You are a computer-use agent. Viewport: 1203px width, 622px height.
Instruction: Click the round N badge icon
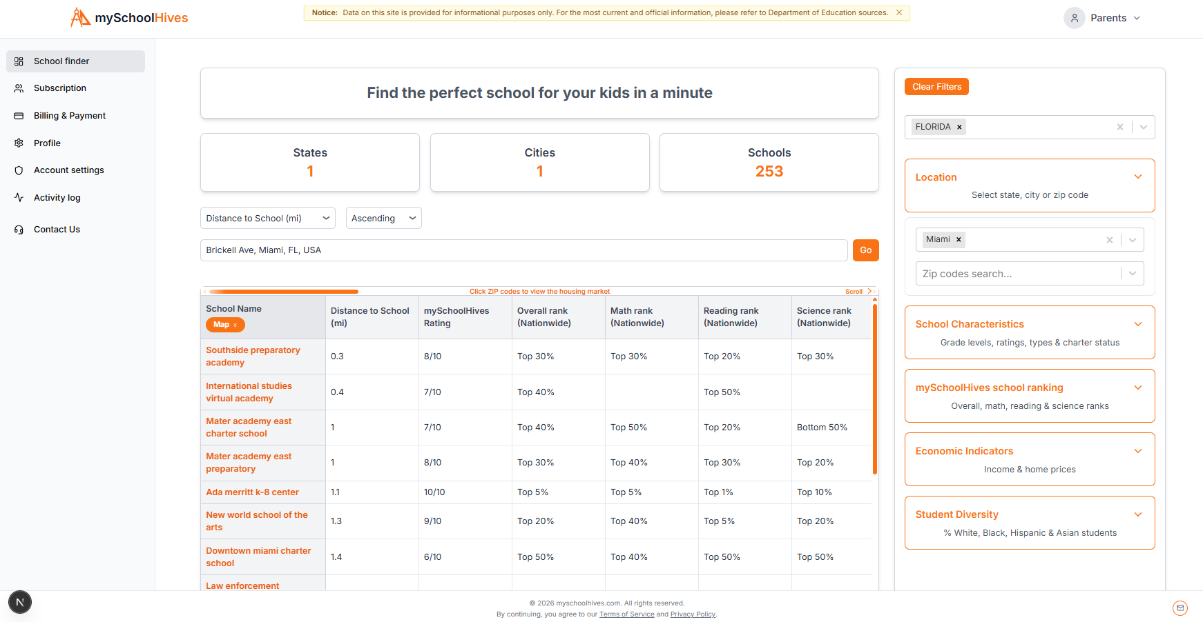pos(20,602)
